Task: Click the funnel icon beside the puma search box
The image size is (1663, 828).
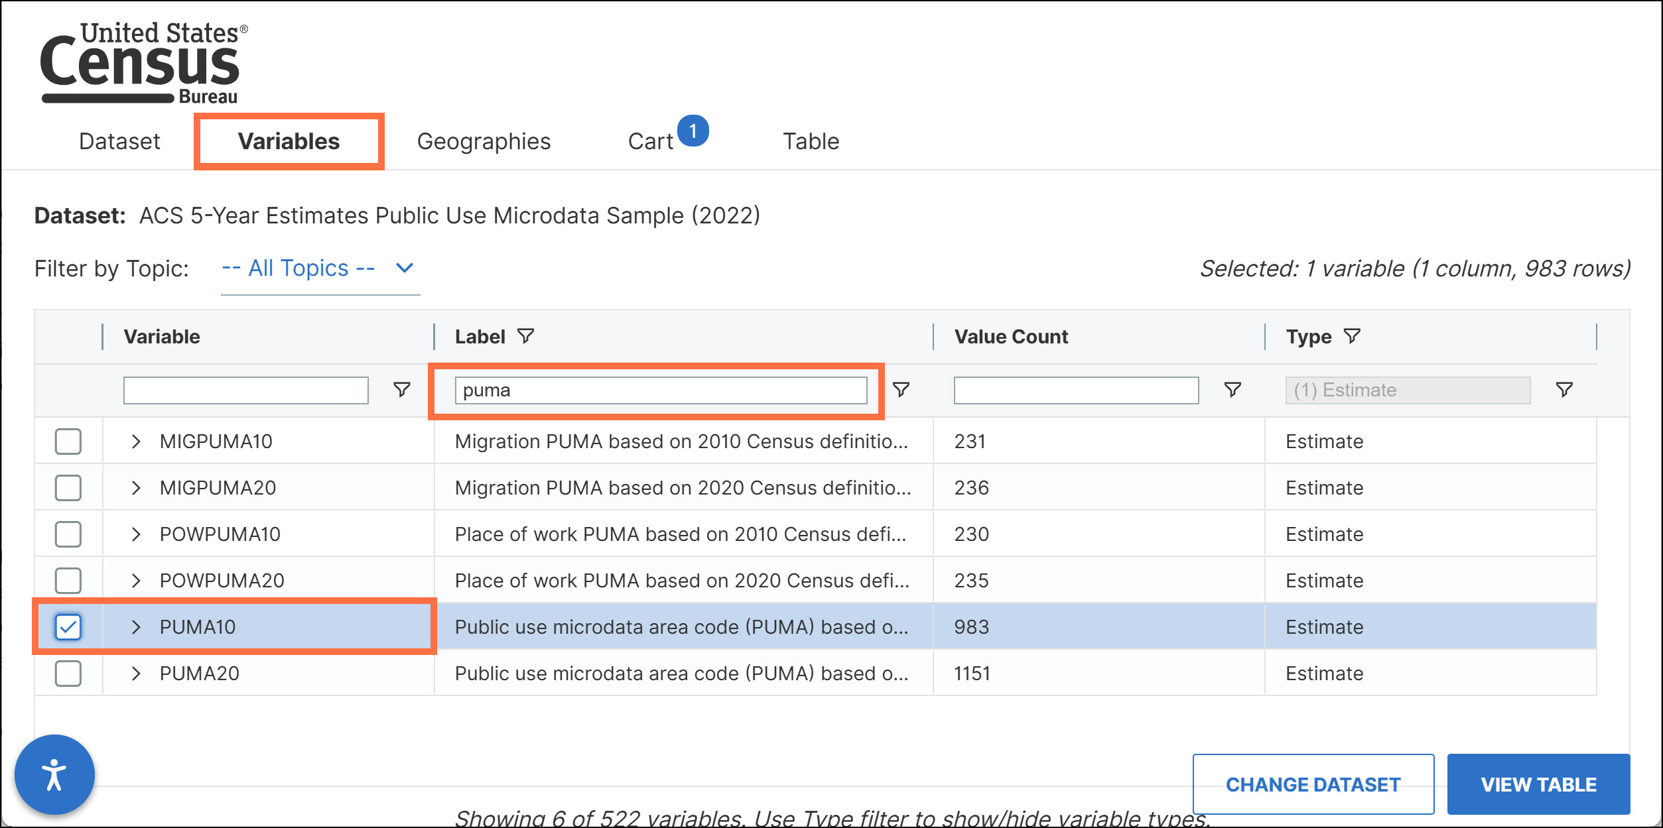Action: 901,390
